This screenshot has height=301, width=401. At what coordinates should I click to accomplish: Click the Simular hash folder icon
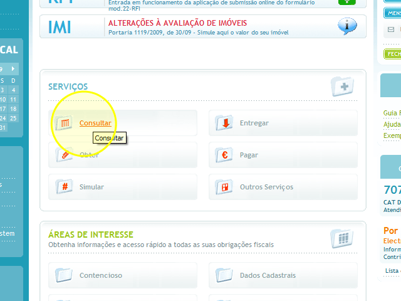64,187
